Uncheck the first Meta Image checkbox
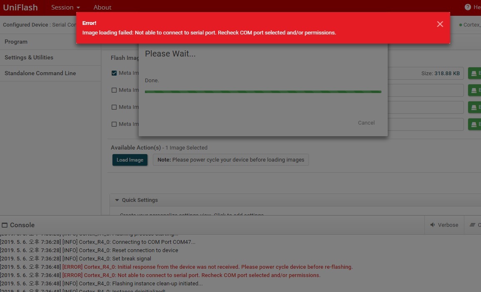The image size is (481, 292). click(114, 73)
